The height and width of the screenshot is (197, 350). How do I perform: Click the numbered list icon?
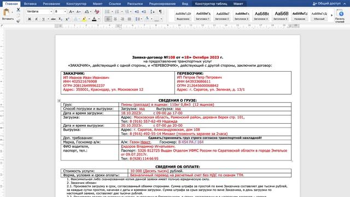pyautogui.click(x=117, y=11)
